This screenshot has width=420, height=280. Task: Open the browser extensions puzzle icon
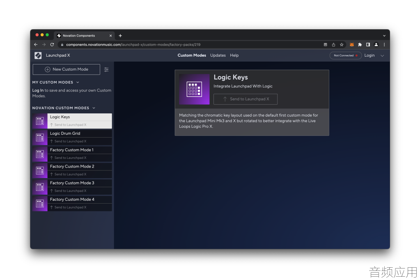(x=360, y=45)
